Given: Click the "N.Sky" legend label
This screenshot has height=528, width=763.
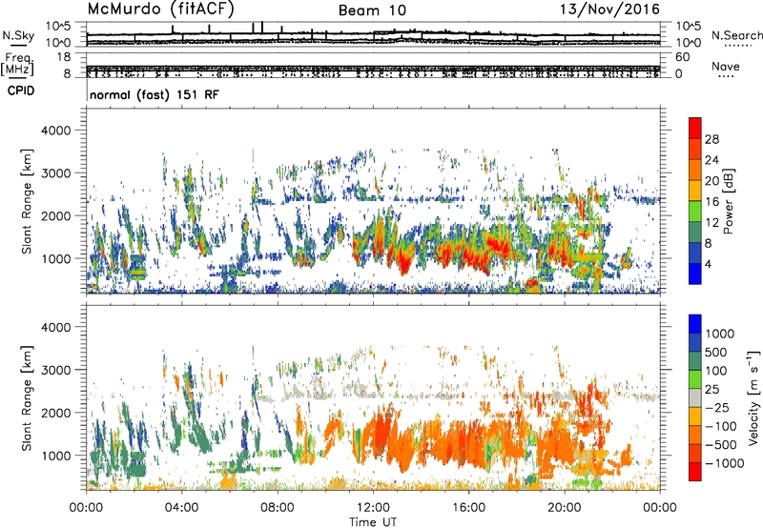Looking at the screenshot, I should [x=18, y=35].
